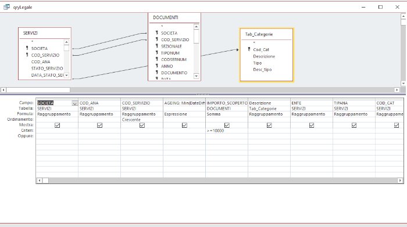Screen dimensions: 407x227
Task: Select the Cod_Cat key field in Tab_Categorie
Action: [x=261, y=49]
